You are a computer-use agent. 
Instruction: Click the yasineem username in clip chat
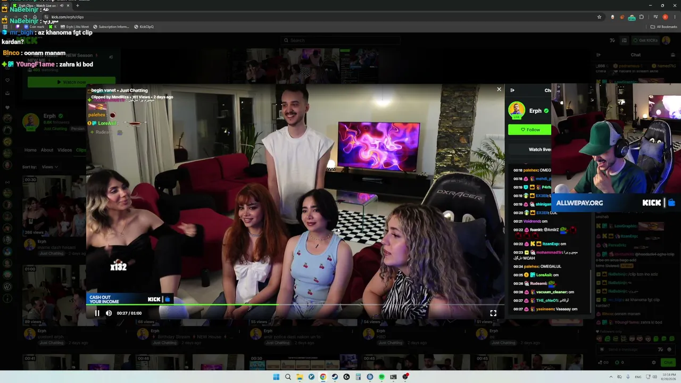(x=545, y=309)
